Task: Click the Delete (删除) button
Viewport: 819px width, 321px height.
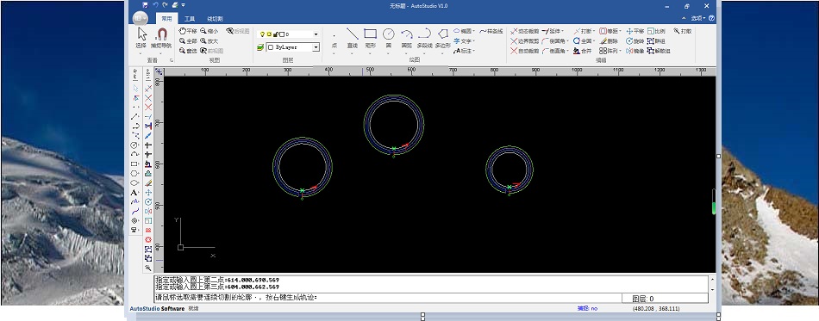Action: pyautogui.click(x=609, y=40)
